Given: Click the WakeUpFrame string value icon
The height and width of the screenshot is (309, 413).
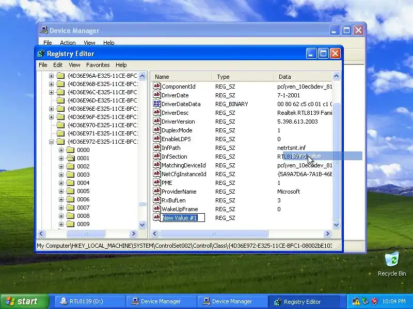Looking at the screenshot, I should [157, 209].
